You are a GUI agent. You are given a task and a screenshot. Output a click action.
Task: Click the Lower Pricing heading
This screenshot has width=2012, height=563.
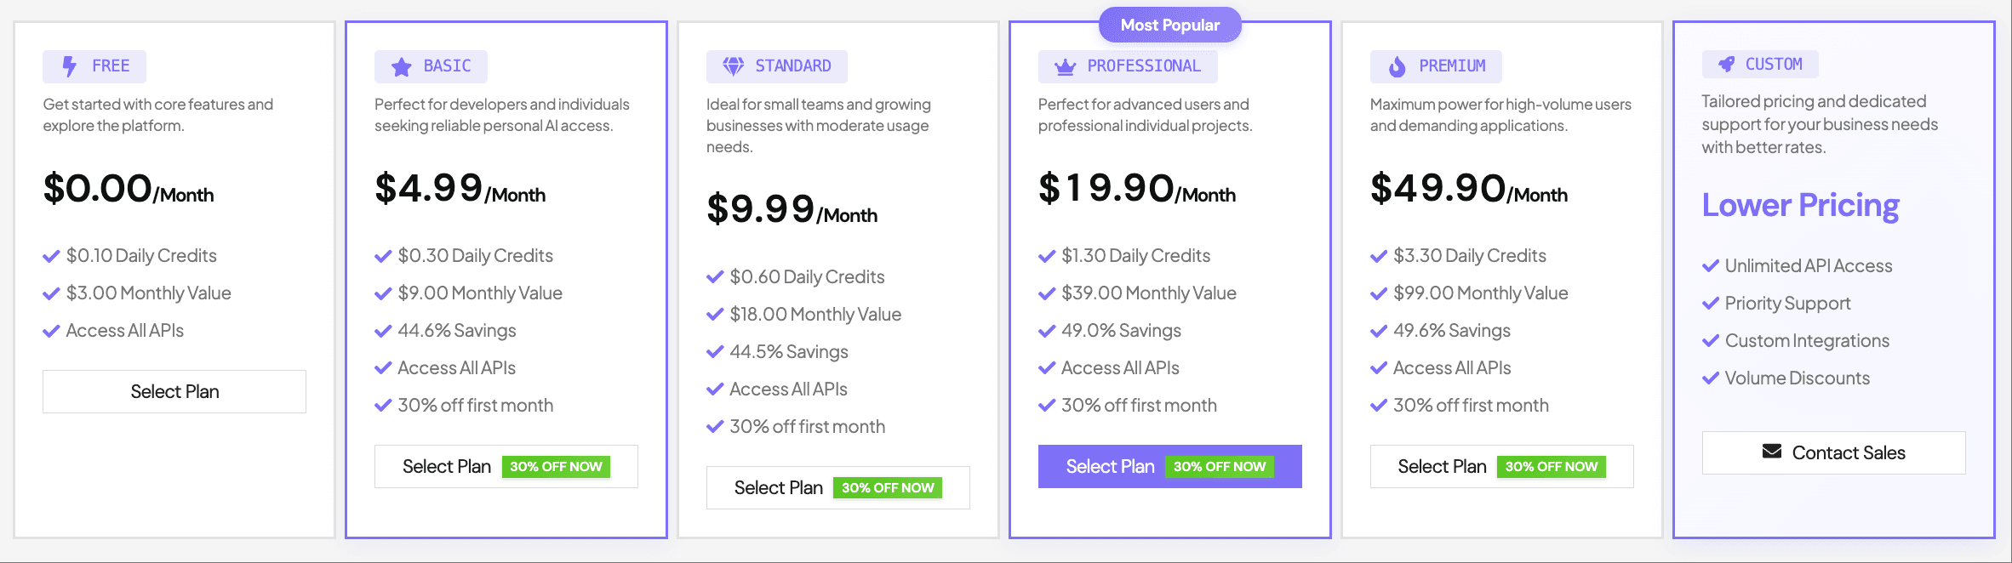[x=1800, y=205]
